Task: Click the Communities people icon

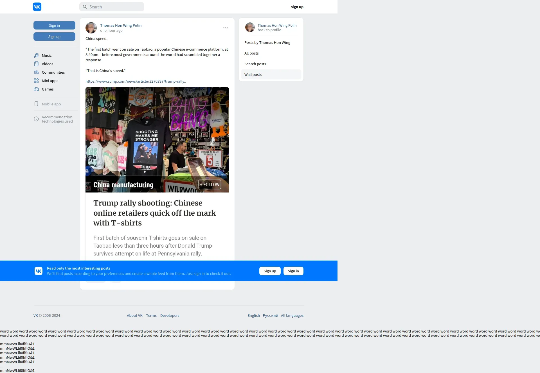Action: click(x=36, y=72)
